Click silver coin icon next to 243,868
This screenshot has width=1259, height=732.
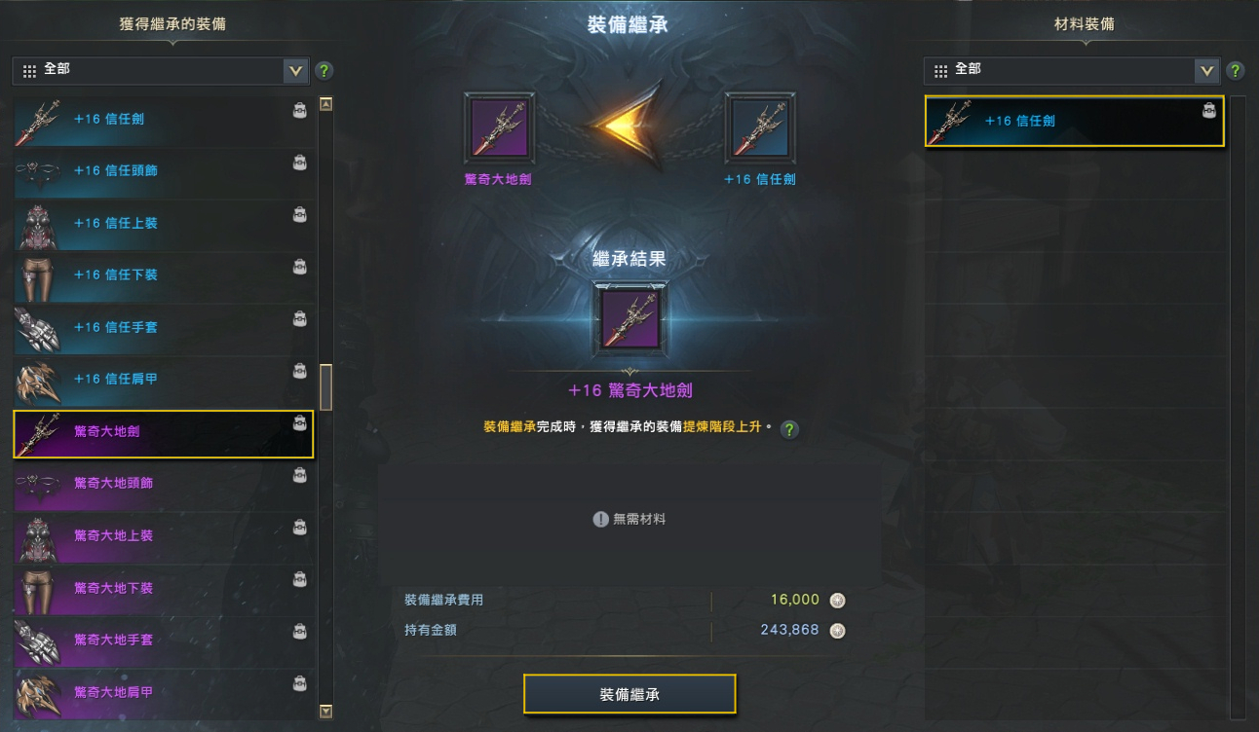837,631
